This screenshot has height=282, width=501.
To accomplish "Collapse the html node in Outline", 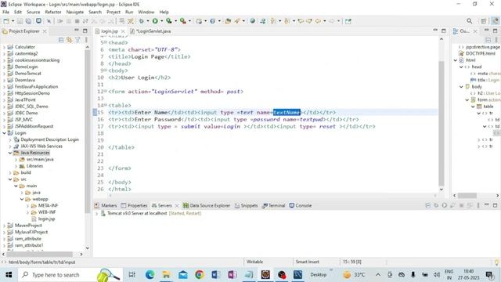I will pyautogui.click(x=456, y=60).
